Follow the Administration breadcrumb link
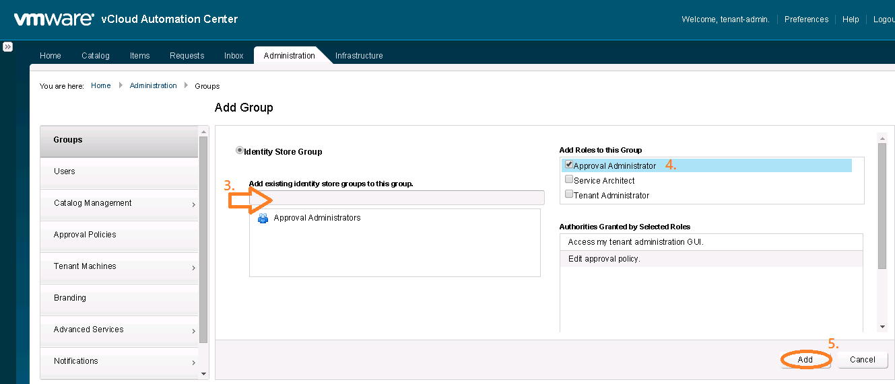The image size is (895, 384). coord(154,85)
